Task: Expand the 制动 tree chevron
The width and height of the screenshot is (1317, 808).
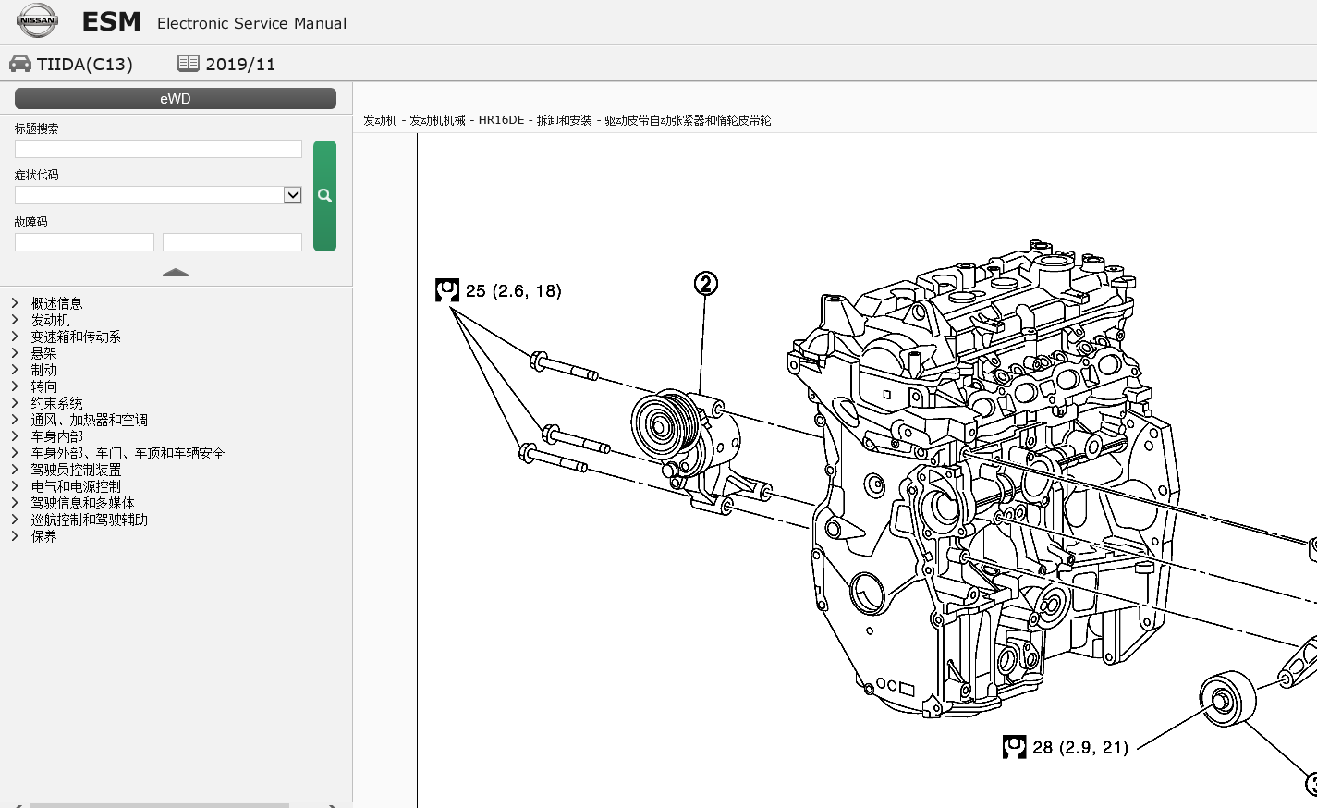Action: point(15,370)
